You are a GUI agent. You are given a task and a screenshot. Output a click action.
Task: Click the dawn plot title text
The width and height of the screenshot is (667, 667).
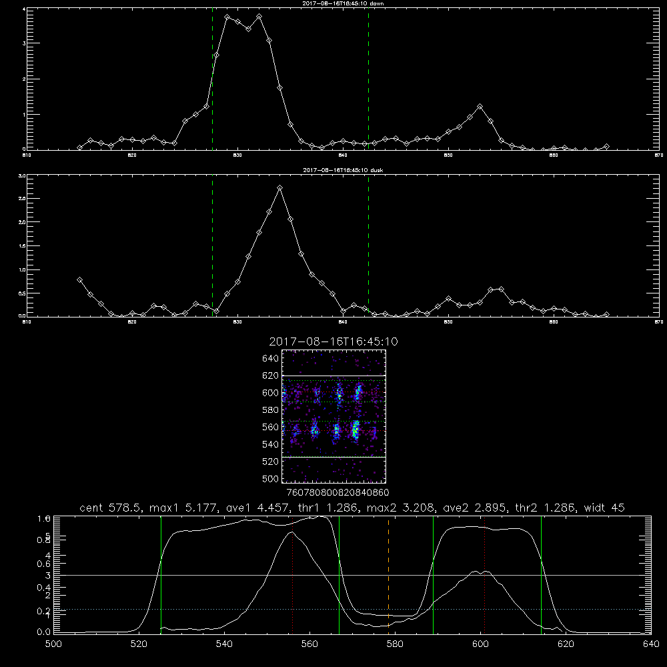pos(343,3)
